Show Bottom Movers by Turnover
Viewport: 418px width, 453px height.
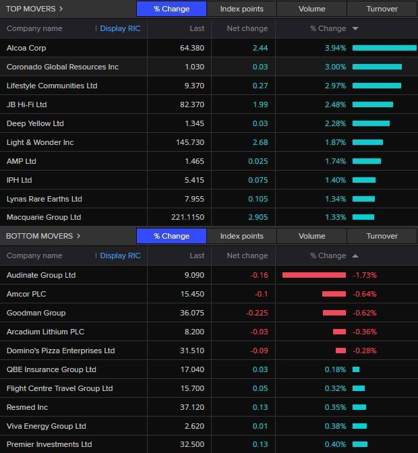[x=382, y=236]
